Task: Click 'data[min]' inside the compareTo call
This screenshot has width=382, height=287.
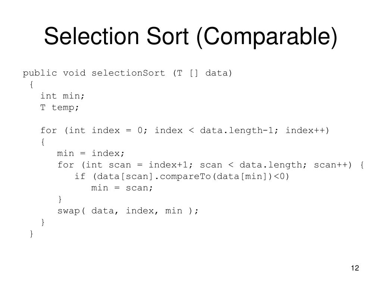Action: [242, 176]
